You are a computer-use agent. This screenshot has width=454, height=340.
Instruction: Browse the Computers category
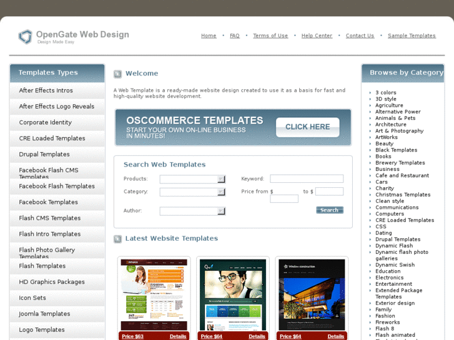[390, 214]
